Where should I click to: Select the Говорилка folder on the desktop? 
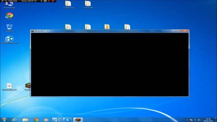point(68,4)
